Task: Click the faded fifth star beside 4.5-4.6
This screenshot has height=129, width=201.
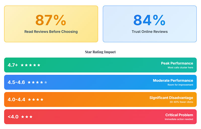Action: 46,82
